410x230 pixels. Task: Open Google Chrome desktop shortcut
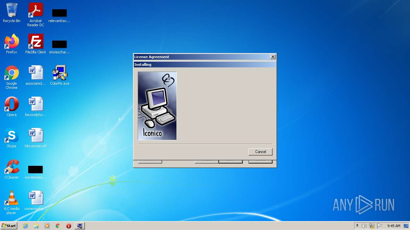(x=12, y=77)
